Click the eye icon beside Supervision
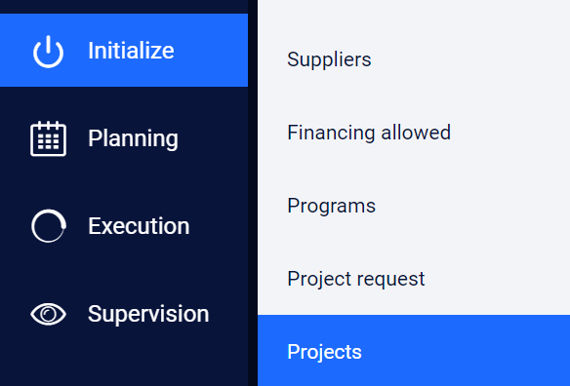Screen dimensions: 570x386 [x=49, y=314]
